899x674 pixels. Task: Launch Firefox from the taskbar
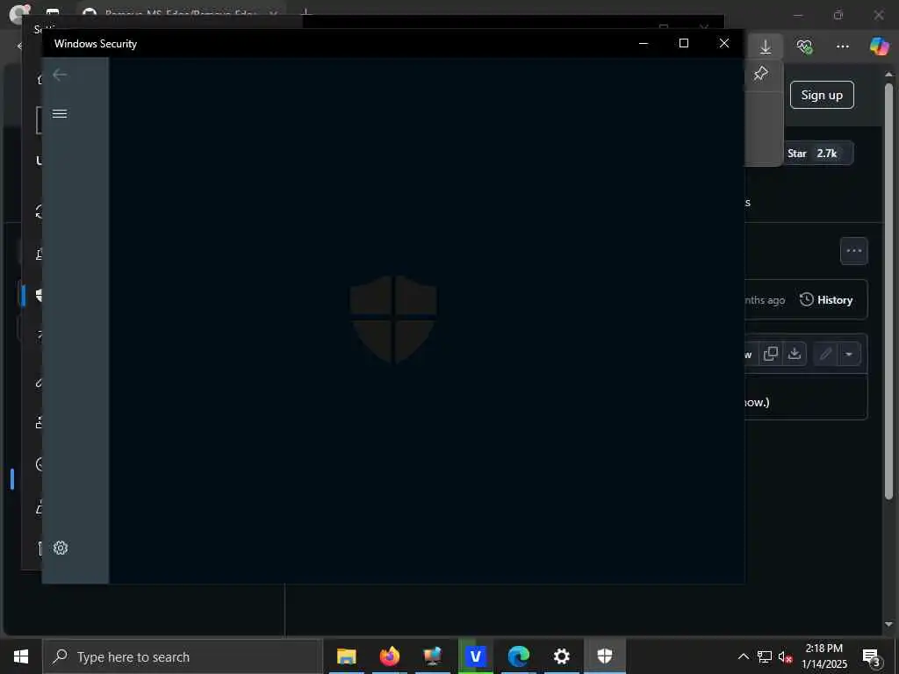click(x=389, y=656)
